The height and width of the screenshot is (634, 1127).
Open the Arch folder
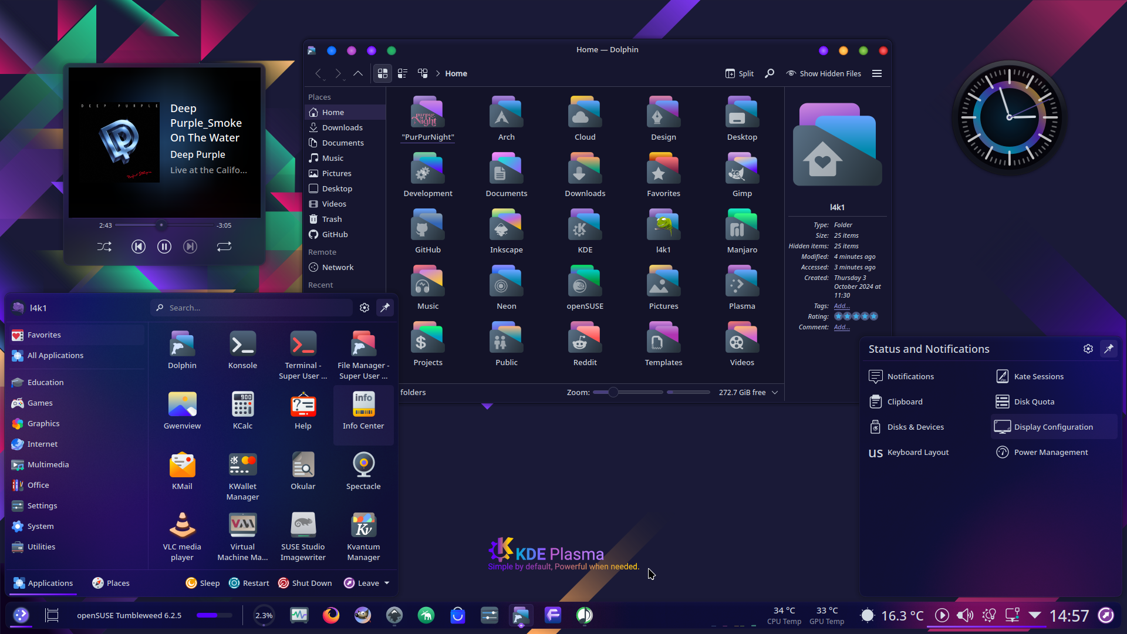(x=506, y=118)
